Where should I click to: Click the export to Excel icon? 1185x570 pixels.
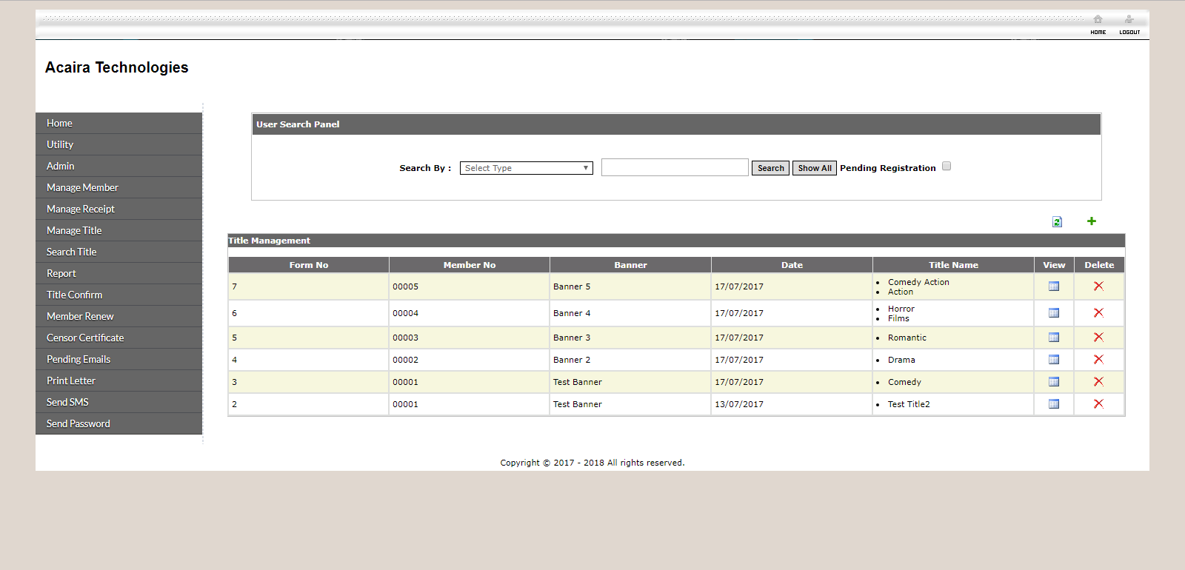[1057, 222]
